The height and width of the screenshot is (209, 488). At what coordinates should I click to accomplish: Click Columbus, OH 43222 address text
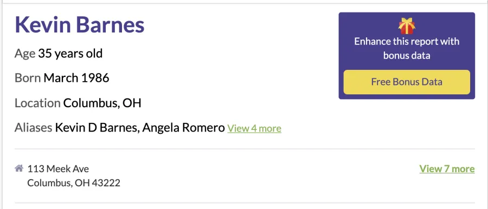tap(74, 183)
